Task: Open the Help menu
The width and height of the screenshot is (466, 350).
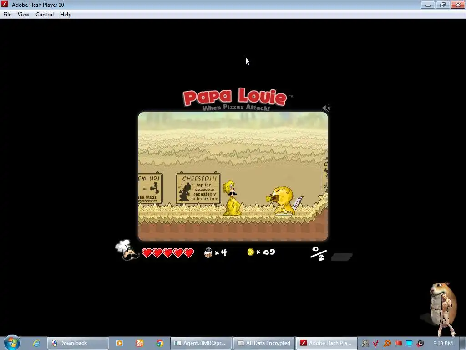Action: click(66, 15)
